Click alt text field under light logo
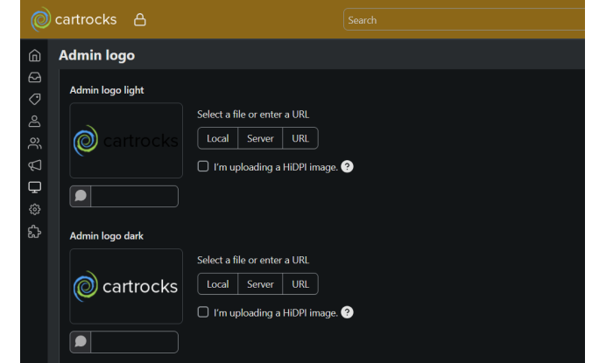This screenshot has width=606, height=363. pyautogui.click(x=135, y=196)
